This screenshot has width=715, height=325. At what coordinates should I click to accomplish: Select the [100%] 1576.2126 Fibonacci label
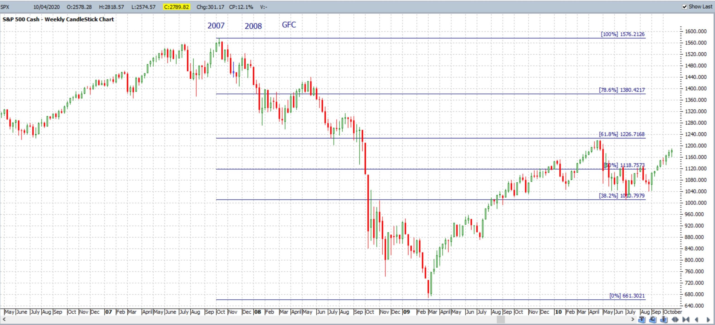tap(623, 34)
